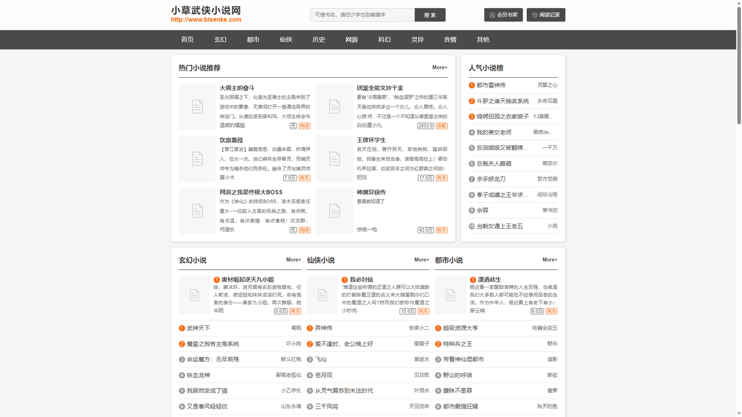Go to the 首页 nav item

pyautogui.click(x=188, y=40)
